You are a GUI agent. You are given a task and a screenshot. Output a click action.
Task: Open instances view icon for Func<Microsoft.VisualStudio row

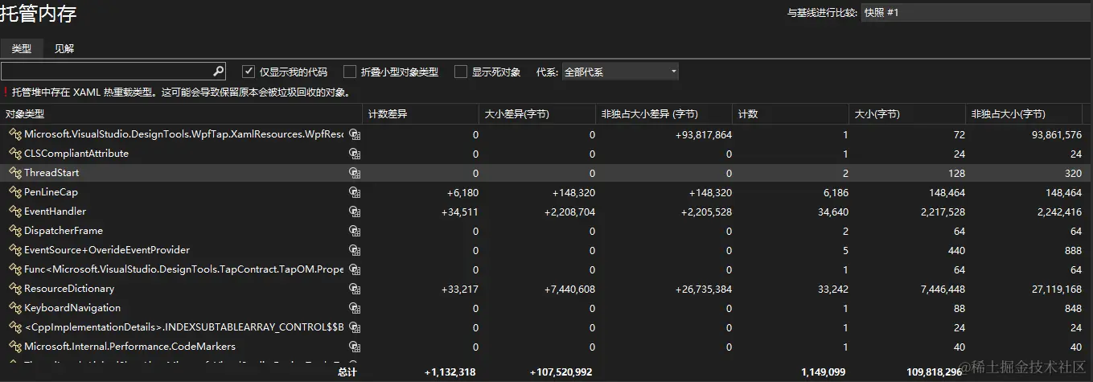354,269
